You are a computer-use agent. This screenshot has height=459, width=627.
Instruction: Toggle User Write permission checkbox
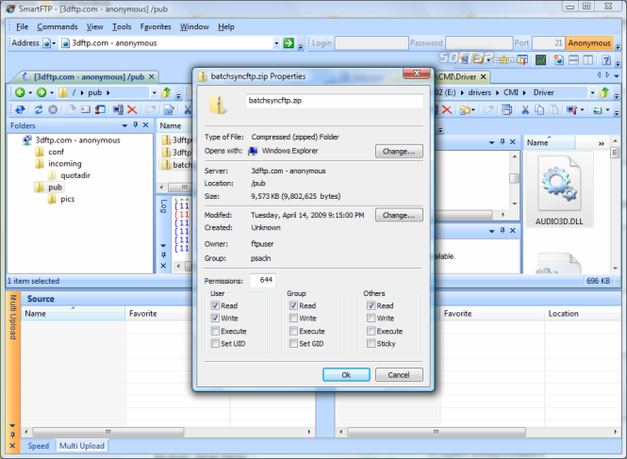tap(215, 318)
